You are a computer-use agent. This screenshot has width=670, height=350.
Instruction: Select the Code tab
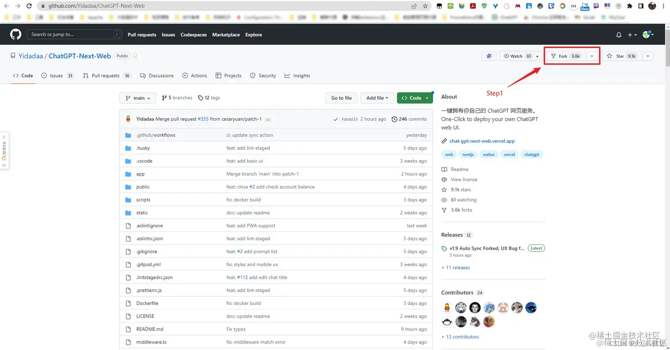23,76
